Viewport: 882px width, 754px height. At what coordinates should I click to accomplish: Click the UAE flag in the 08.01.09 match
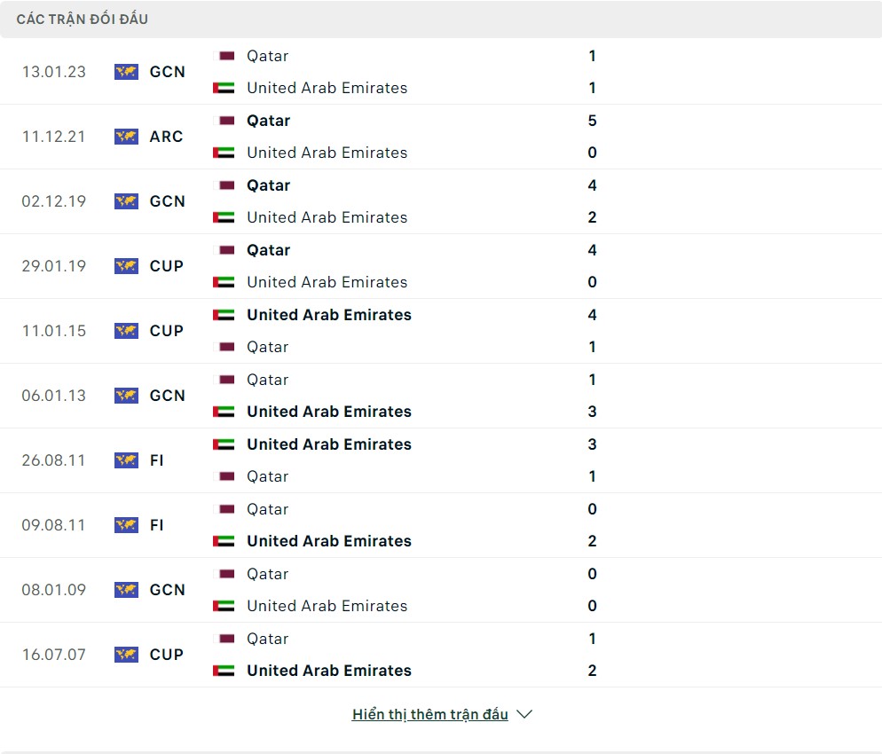tap(224, 606)
